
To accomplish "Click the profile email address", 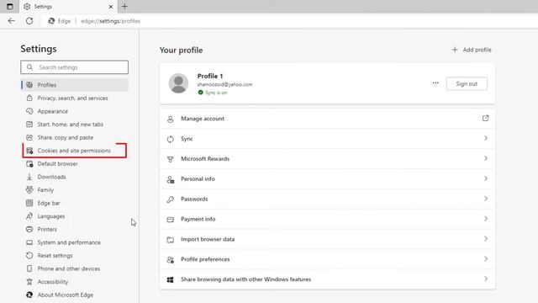I will tap(224, 84).
